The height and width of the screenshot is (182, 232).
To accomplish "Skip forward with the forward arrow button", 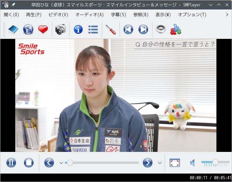I will 148,163.
